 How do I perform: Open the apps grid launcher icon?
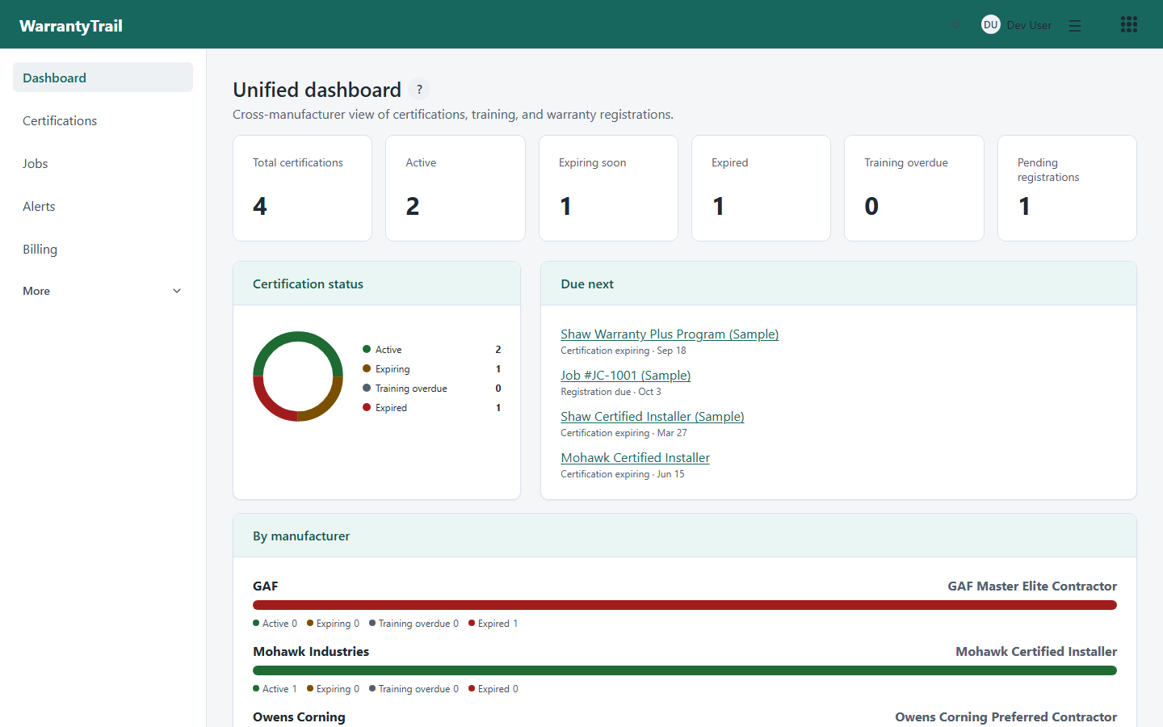(x=1129, y=24)
